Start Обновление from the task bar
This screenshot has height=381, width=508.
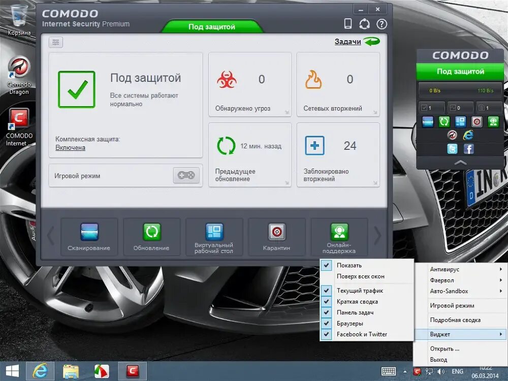pos(151,237)
